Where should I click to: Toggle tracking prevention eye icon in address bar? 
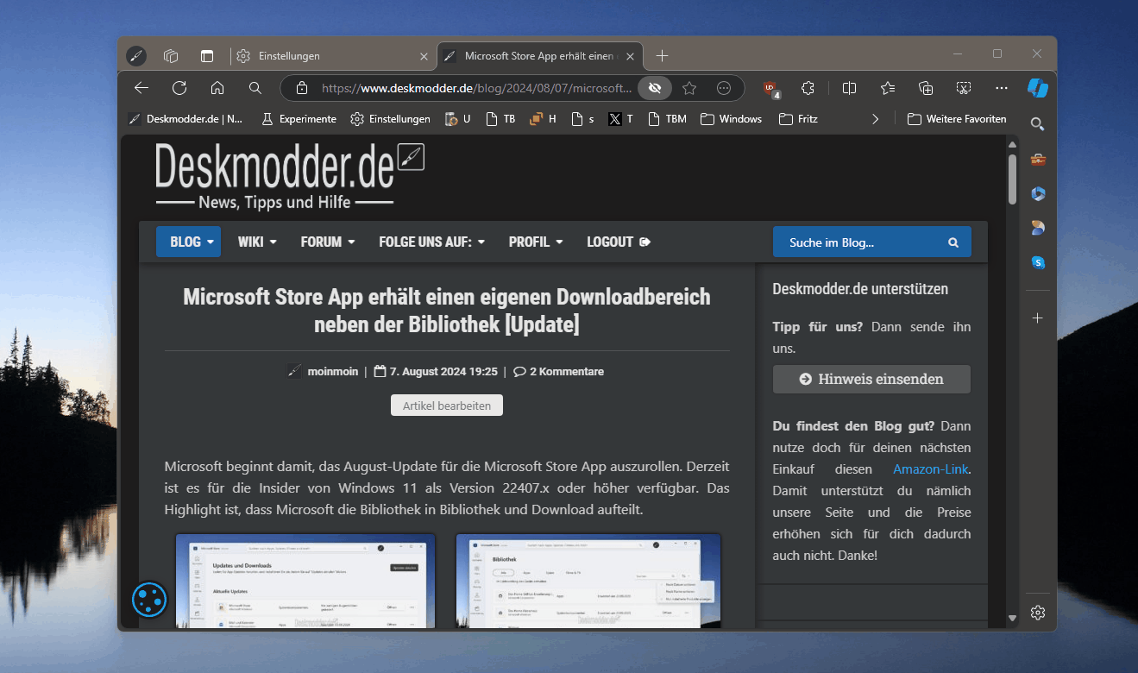pyautogui.click(x=655, y=88)
